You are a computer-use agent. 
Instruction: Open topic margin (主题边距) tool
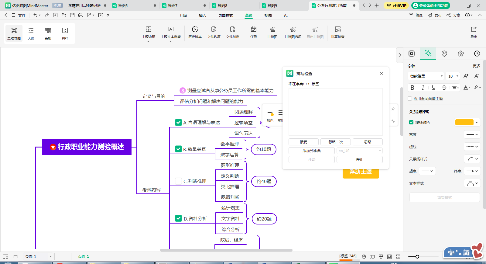click(149, 33)
